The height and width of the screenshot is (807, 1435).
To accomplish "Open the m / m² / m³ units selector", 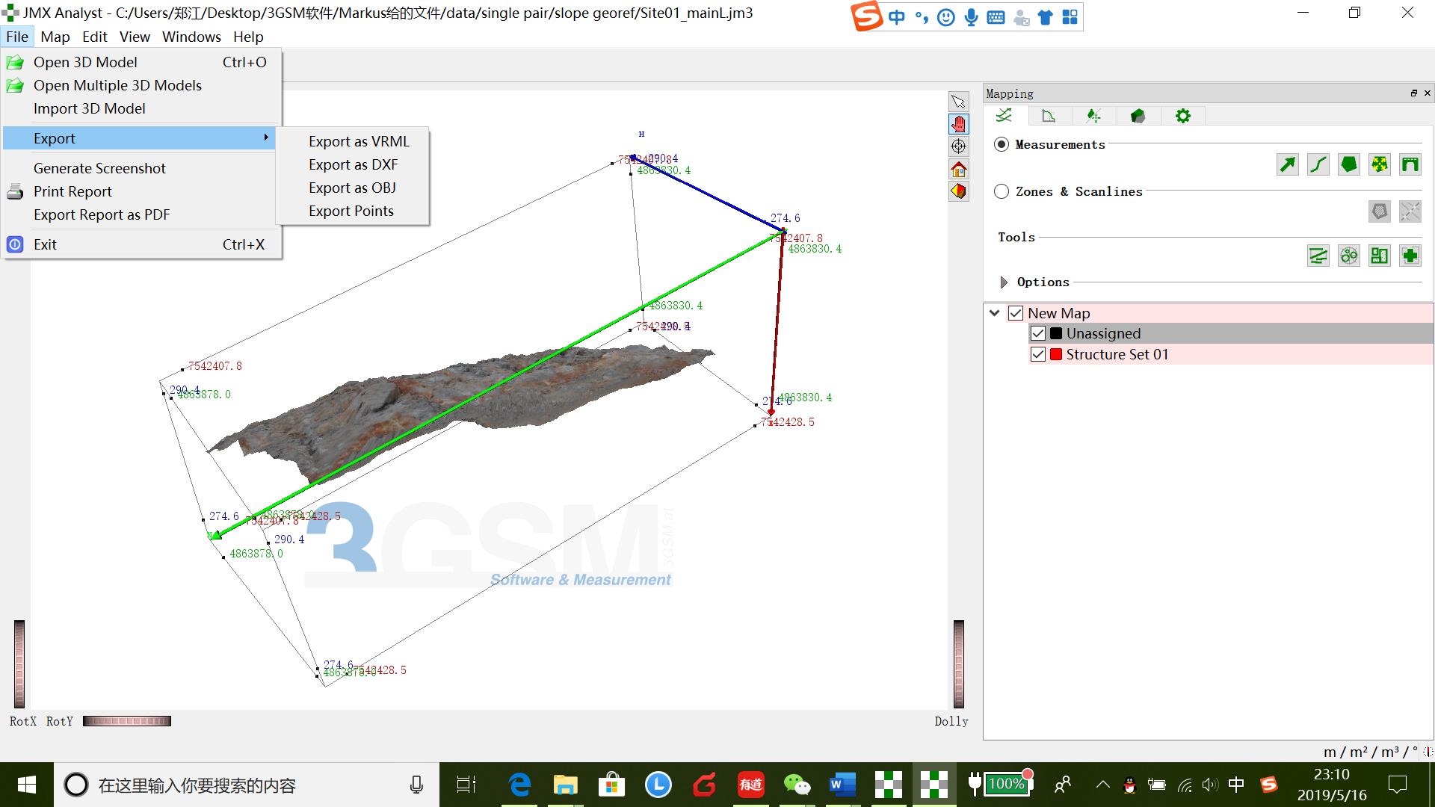I will (x=1370, y=752).
